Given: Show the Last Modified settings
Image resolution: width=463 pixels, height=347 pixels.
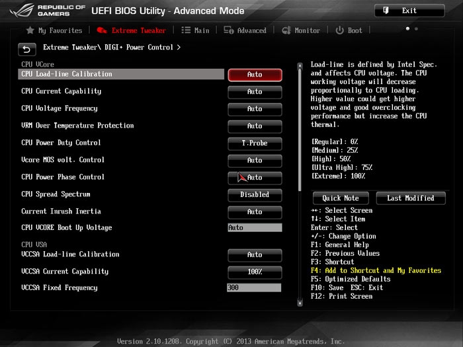Looking at the screenshot, I should click(x=410, y=198).
